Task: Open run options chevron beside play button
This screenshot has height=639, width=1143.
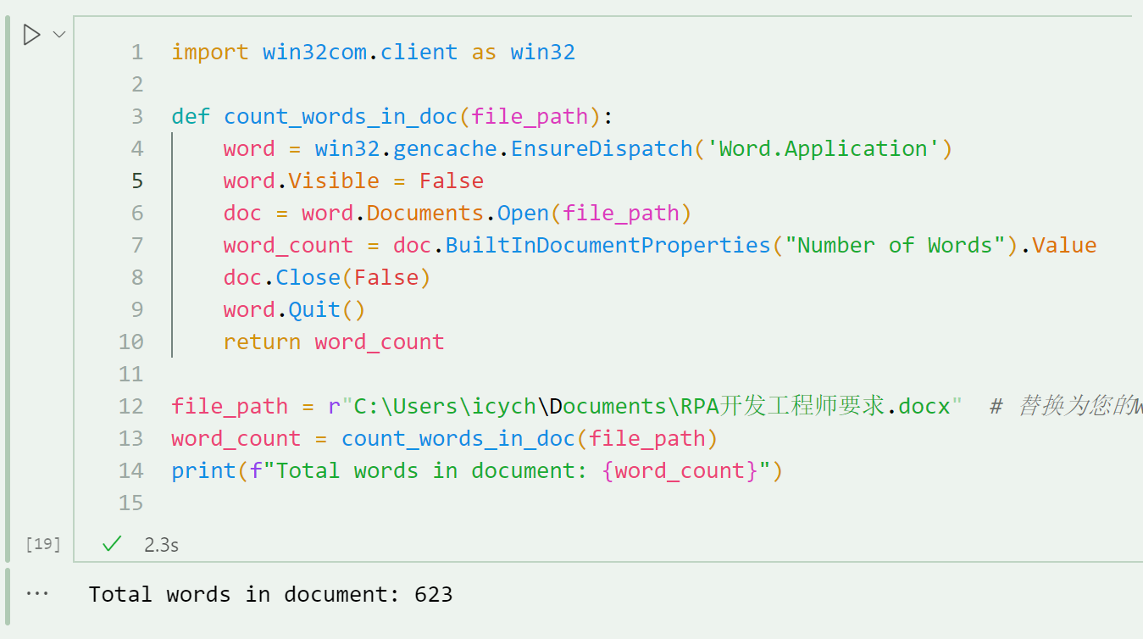Action: [x=59, y=35]
